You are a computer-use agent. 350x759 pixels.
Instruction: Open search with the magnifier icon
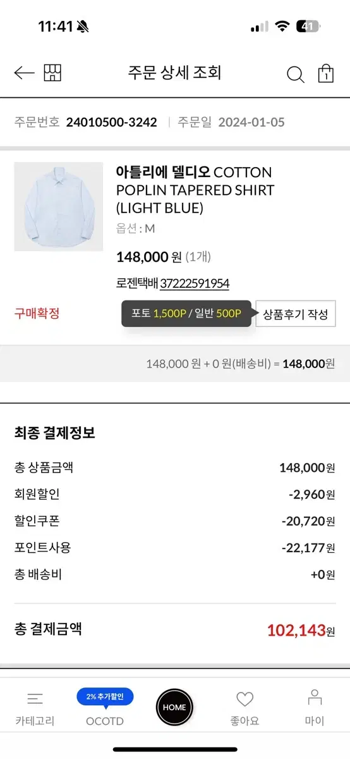coord(295,75)
